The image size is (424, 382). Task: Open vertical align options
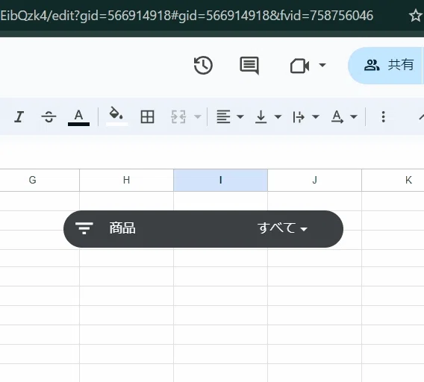click(x=261, y=117)
